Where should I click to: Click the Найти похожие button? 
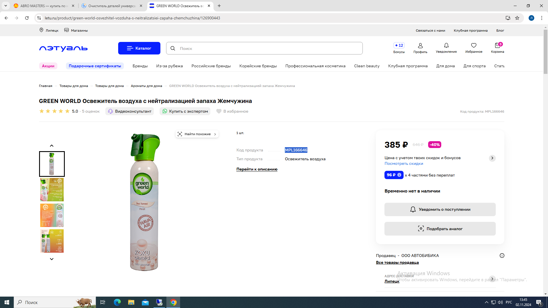[x=197, y=134]
